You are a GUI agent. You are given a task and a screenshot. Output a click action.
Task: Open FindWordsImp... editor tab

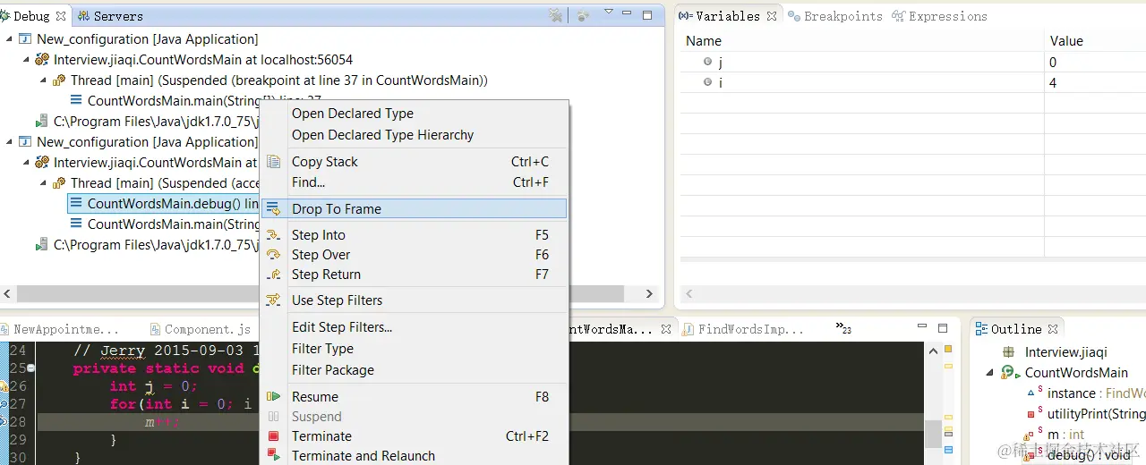point(742,329)
